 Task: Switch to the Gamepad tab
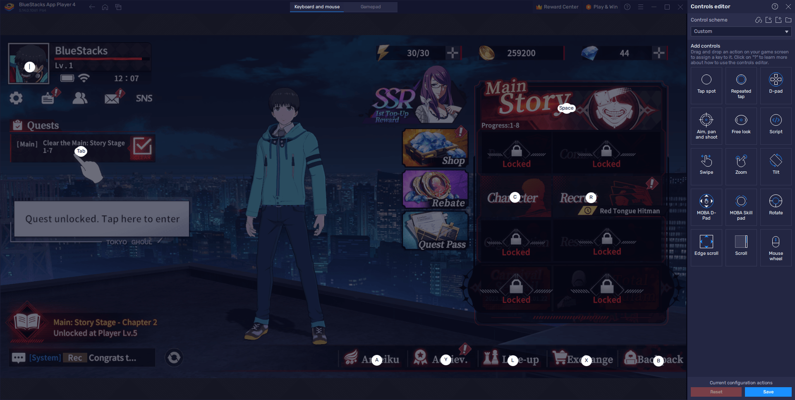(371, 7)
